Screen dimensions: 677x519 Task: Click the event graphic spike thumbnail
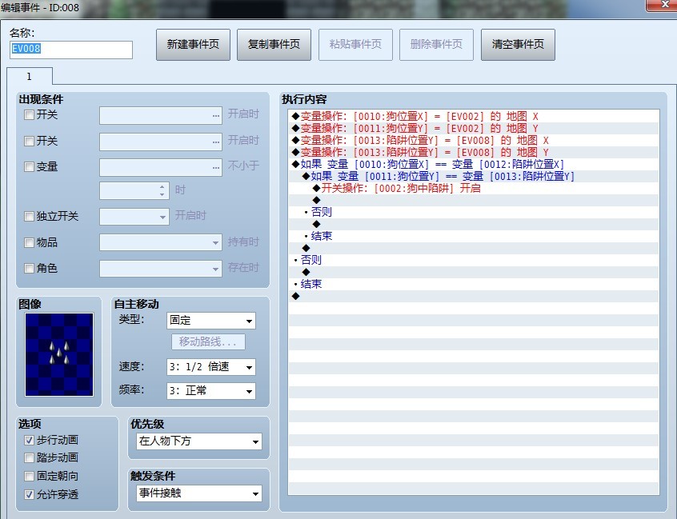coord(59,354)
